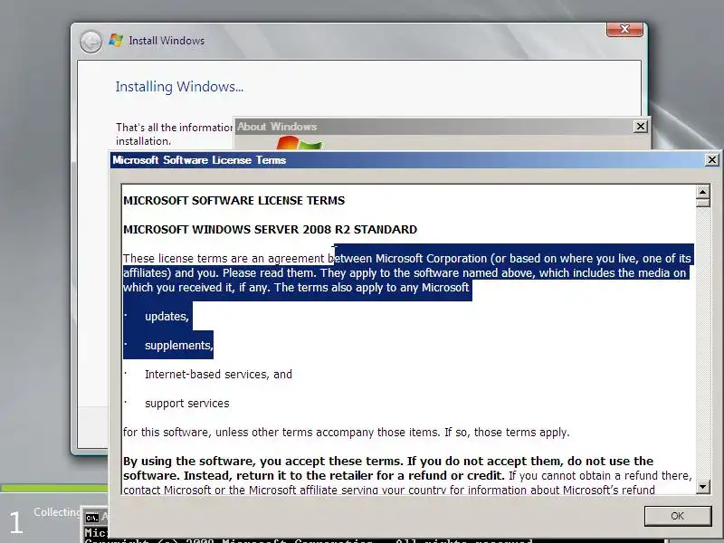Click the scroll down arrow in license text
The height and width of the screenshot is (543, 724).
(703, 486)
